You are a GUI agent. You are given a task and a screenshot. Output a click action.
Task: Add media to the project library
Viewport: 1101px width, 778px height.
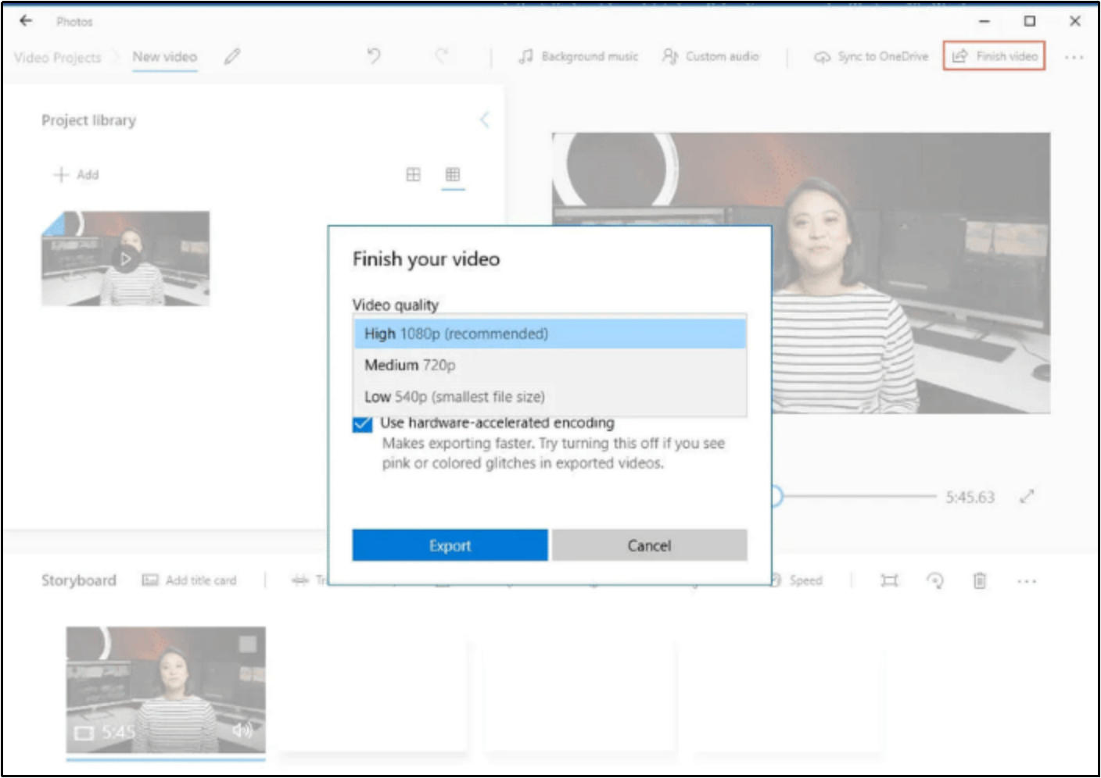click(76, 174)
